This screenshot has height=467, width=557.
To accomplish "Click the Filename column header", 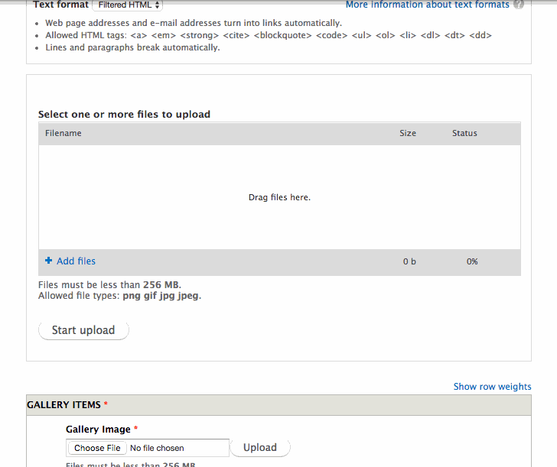I will (64, 133).
